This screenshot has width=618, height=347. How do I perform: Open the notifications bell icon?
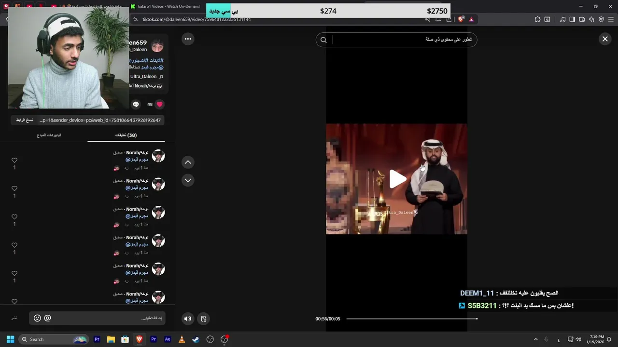click(x=609, y=339)
